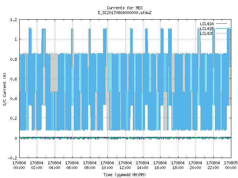
Task: Click the x-axis label "170804 22:00"
Action: [213, 165]
